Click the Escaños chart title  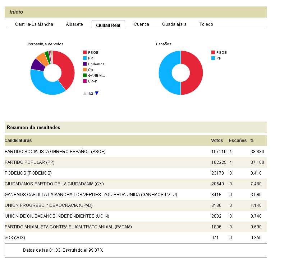click(164, 44)
